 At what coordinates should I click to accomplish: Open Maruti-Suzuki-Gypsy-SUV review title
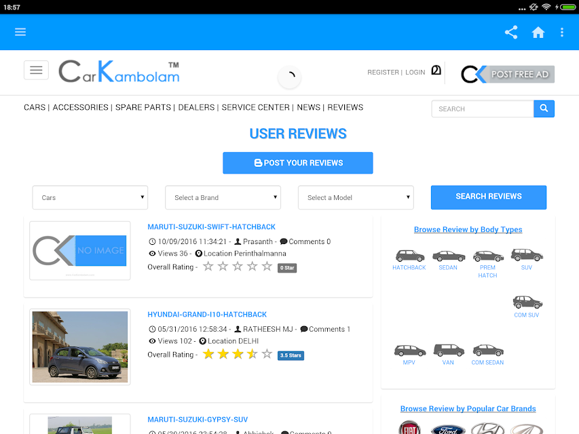pos(198,420)
